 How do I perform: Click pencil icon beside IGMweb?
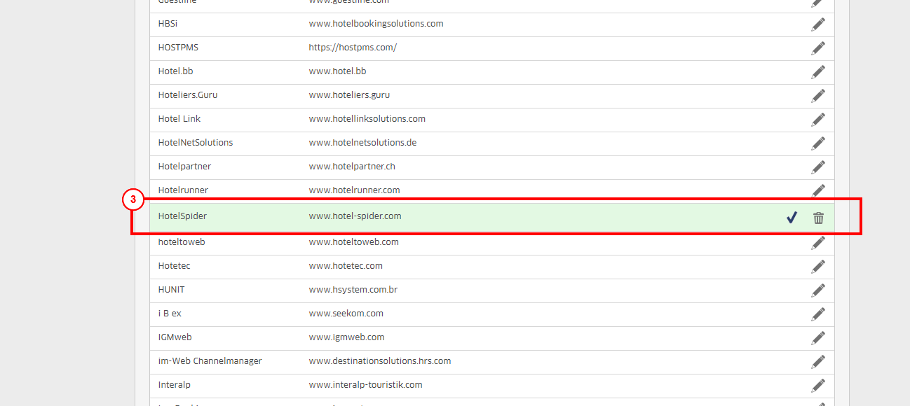pyautogui.click(x=818, y=338)
